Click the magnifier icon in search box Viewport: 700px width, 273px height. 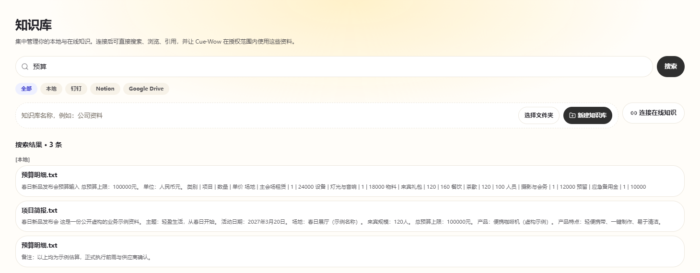pos(25,67)
